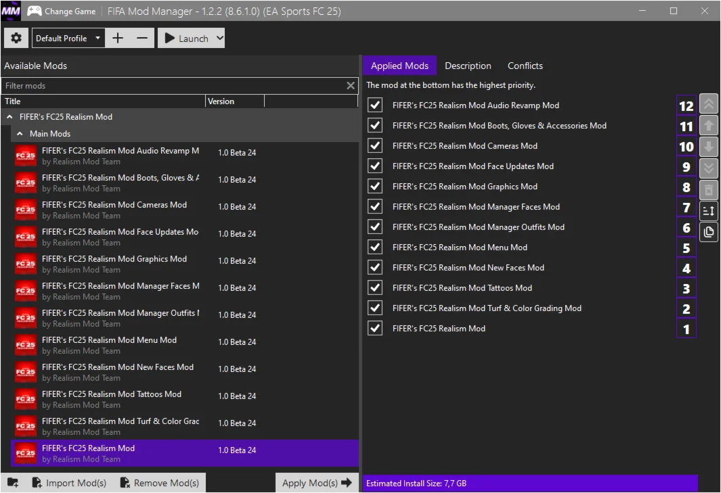
Task: Select Boots, Gloves mod in Available Mods
Action: pyautogui.click(x=184, y=183)
